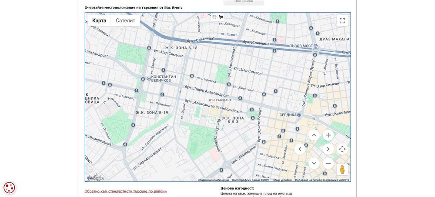This screenshot has width=435, height=197.
Task: Select the hand pan tool on map
Action: pyautogui.click(x=214, y=17)
